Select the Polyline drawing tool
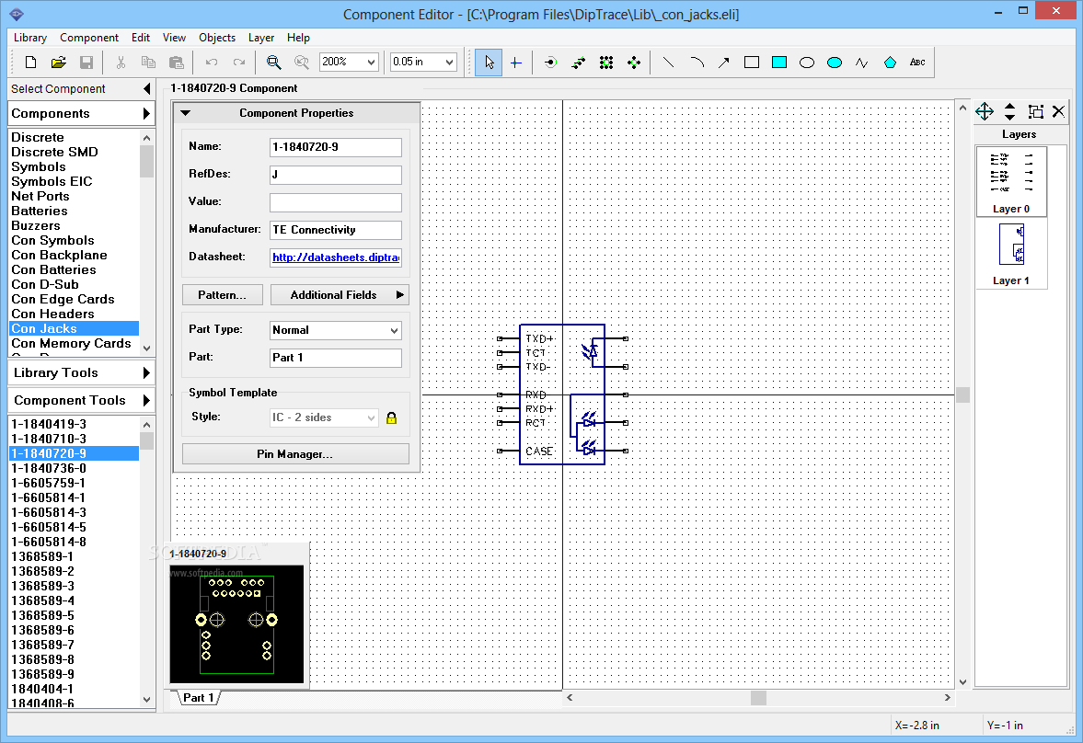The height and width of the screenshot is (743, 1083). [862, 63]
